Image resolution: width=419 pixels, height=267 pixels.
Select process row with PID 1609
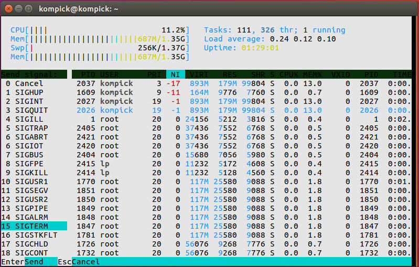(x=242, y=92)
